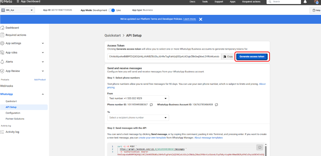Copy the WhatsApp Business Account ID
This screenshot has height=156, width=321.
point(216,104)
